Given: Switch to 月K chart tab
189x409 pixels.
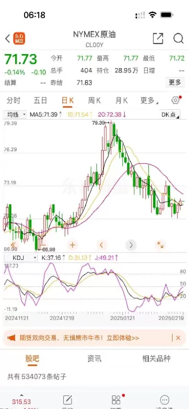Looking at the screenshot, I should (x=122, y=100).
